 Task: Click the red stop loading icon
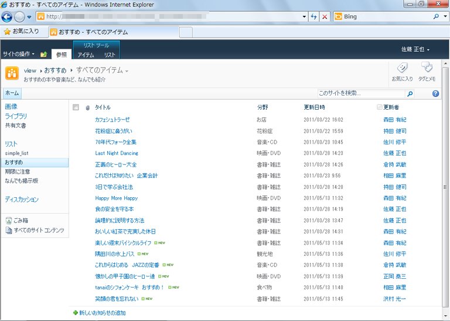pyautogui.click(x=325, y=16)
